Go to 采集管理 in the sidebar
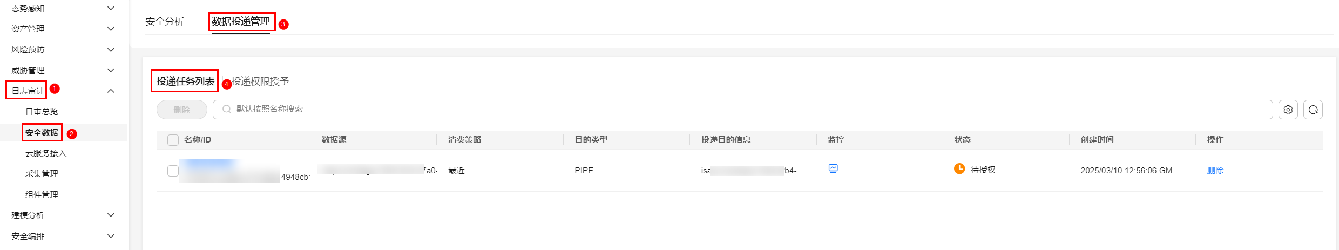The image size is (1339, 250). 42,174
